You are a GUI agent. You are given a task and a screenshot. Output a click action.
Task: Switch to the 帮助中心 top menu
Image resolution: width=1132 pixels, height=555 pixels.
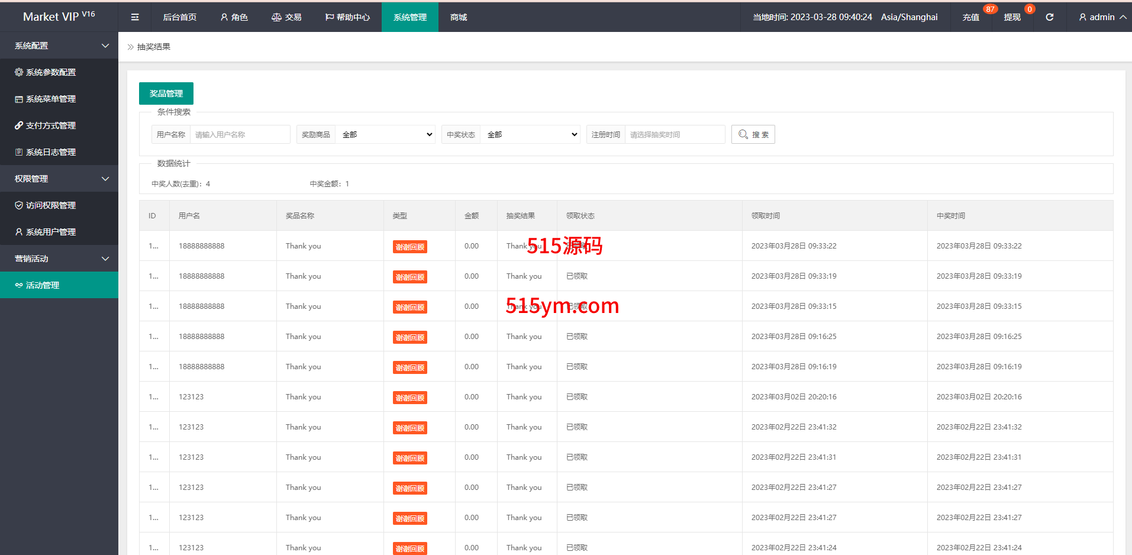(x=347, y=17)
